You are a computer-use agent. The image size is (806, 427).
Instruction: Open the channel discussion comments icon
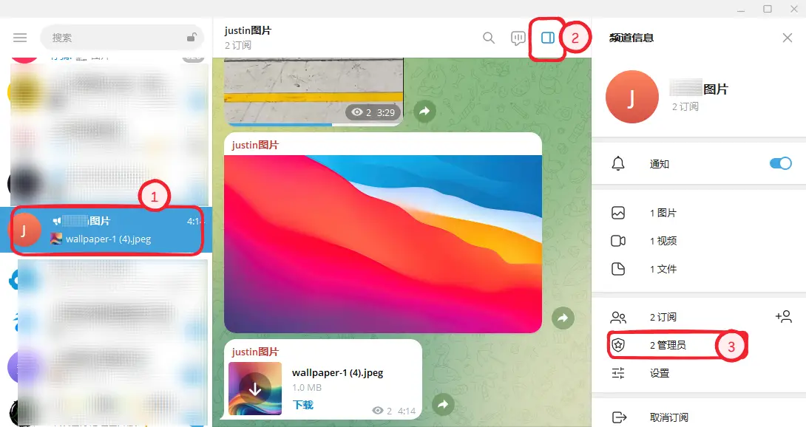(x=518, y=38)
